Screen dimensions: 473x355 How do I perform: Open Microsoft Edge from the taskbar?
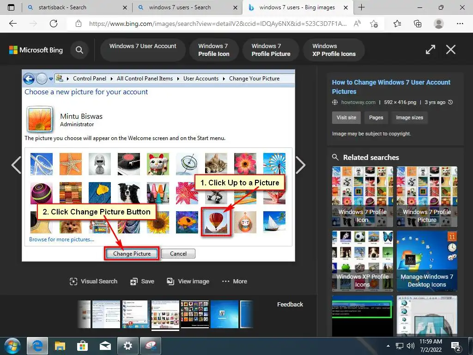coord(37,346)
